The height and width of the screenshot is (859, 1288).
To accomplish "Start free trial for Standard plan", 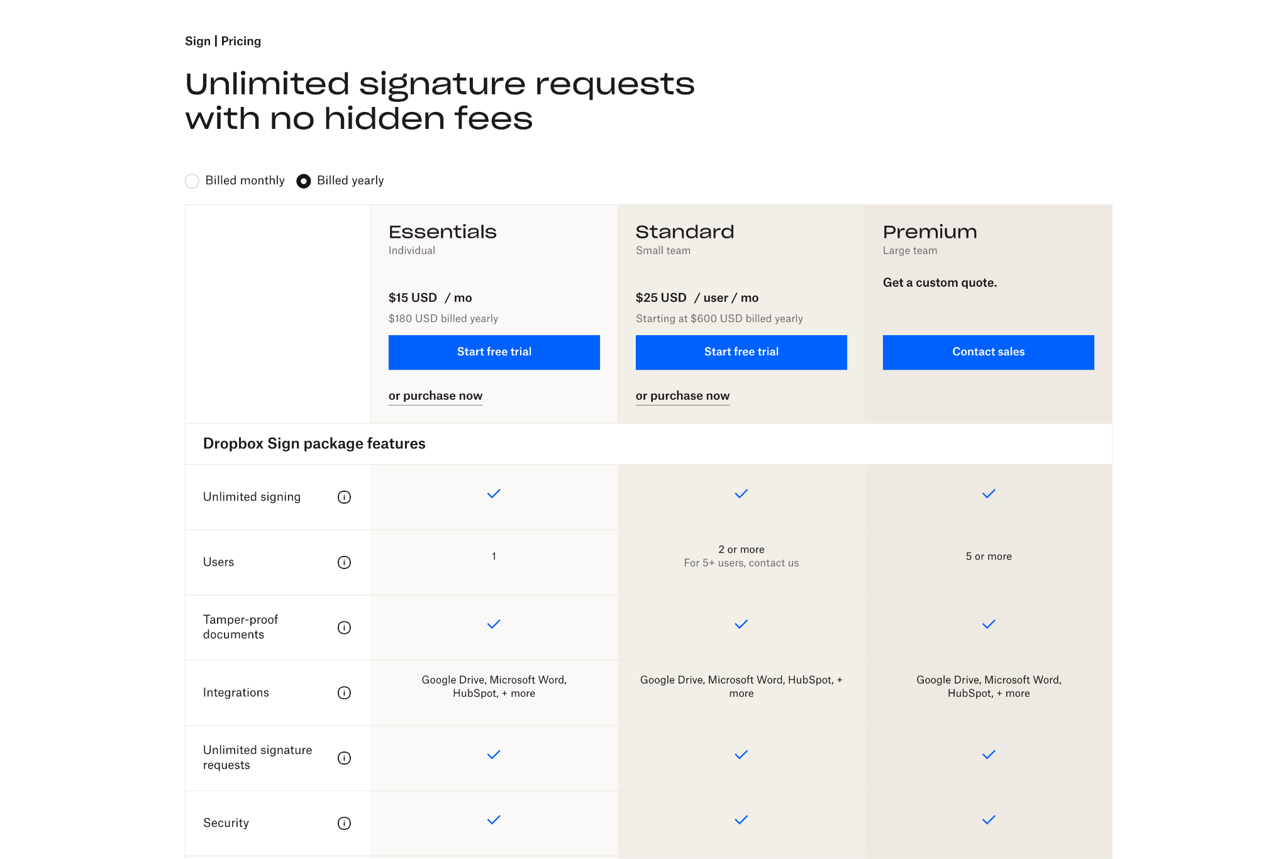I will [x=741, y=352].
